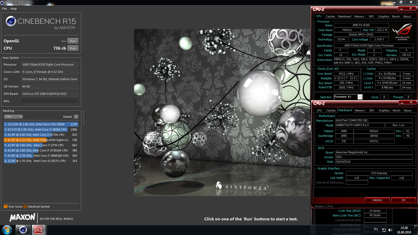Open the Help menu in Cinebench
418x235 pixels.
coord(14,9)
